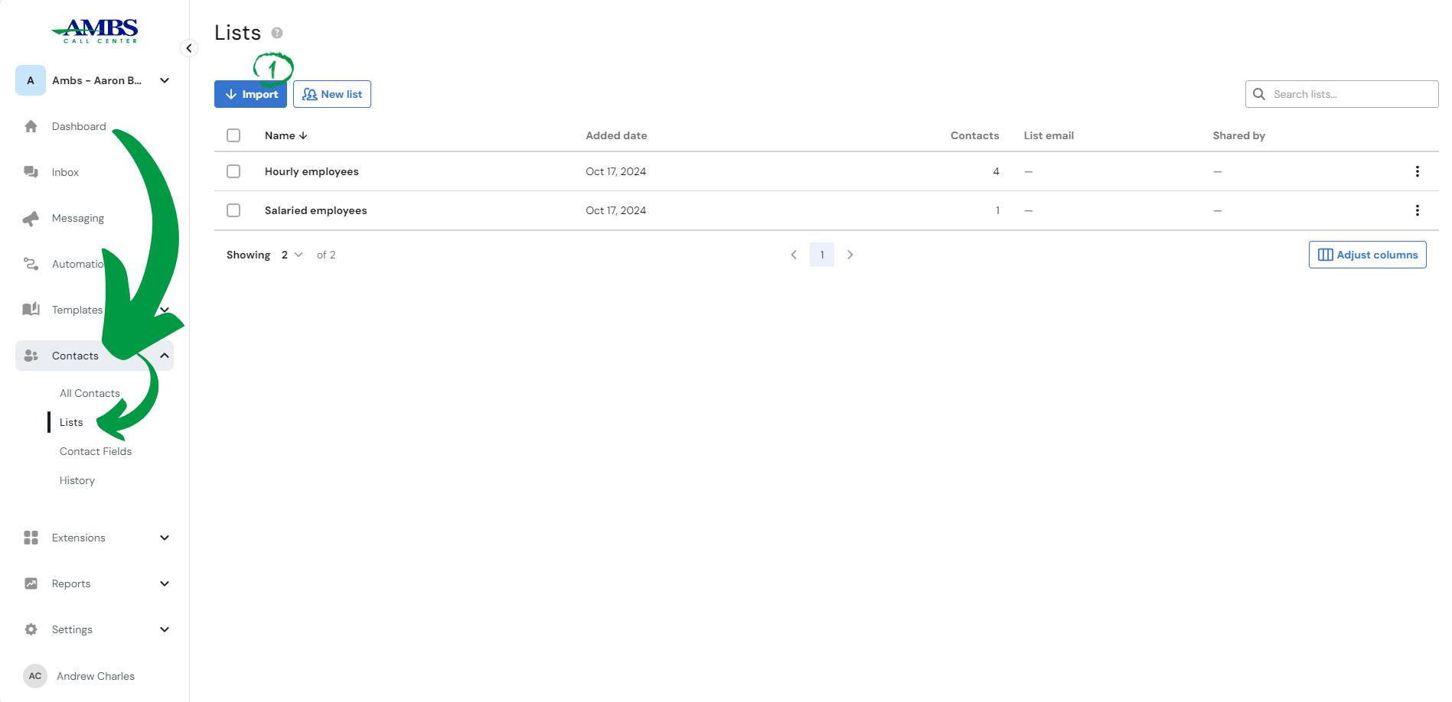Collapse the sidebar with the chevron button
The image size is (1452, 702).
pos(189,48)
